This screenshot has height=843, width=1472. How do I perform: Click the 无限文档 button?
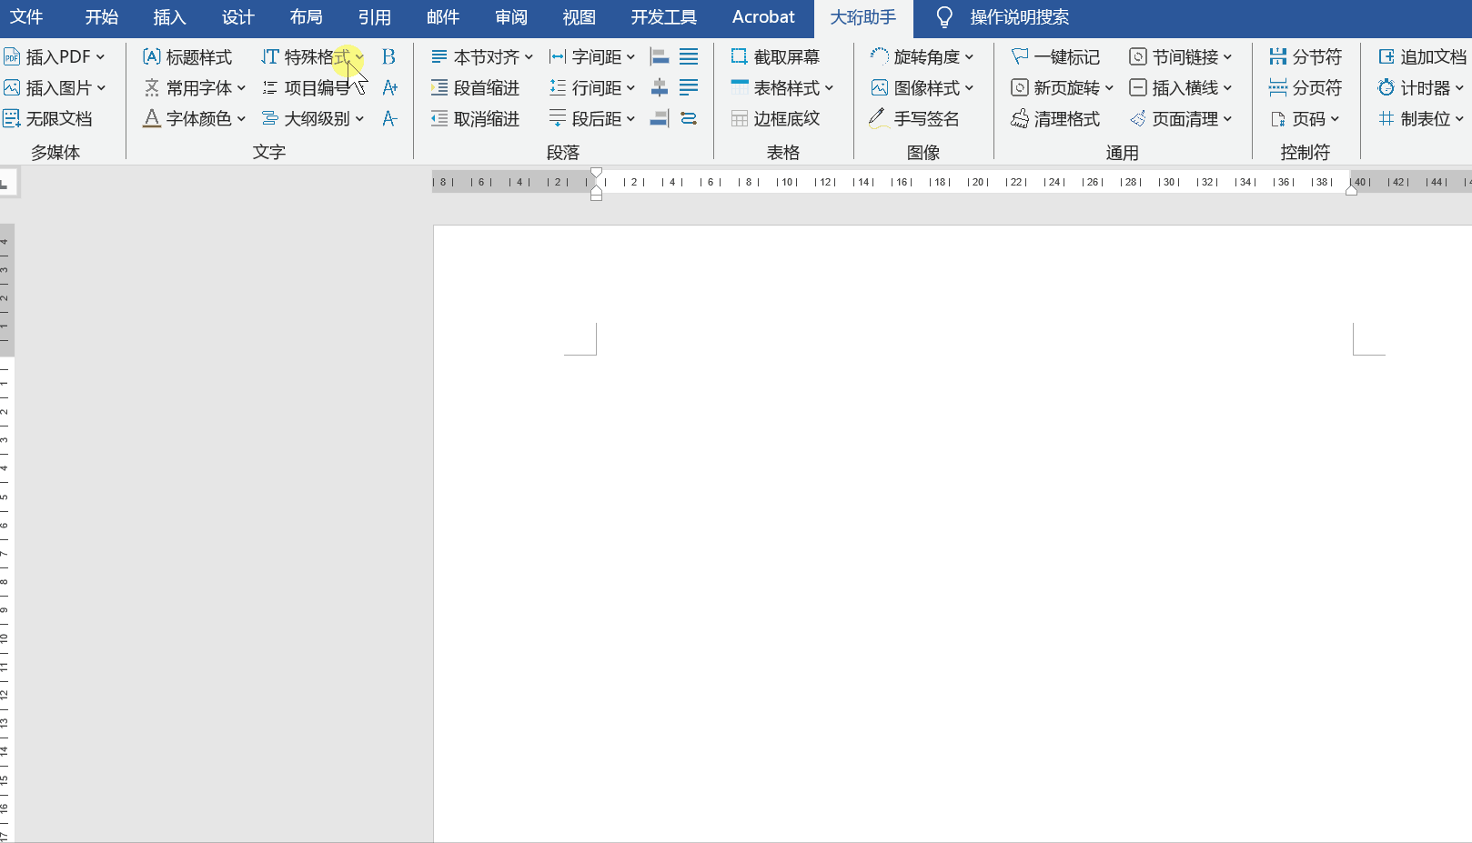click(48, 119)
